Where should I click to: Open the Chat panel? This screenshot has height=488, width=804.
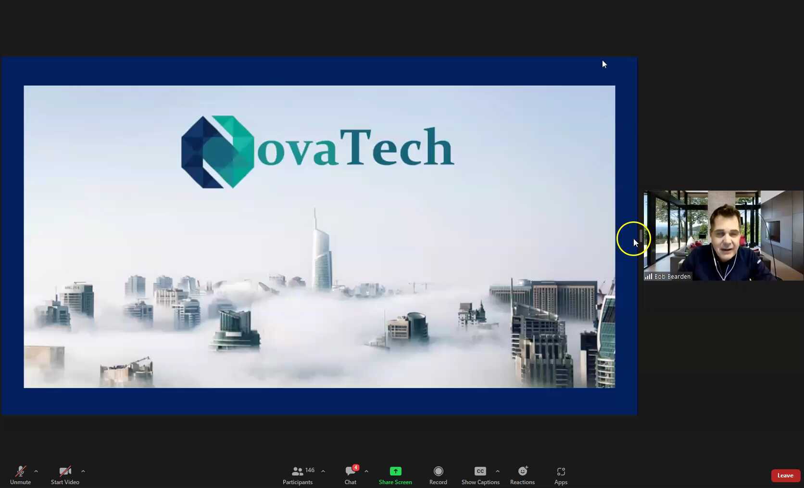coord(350,475)
